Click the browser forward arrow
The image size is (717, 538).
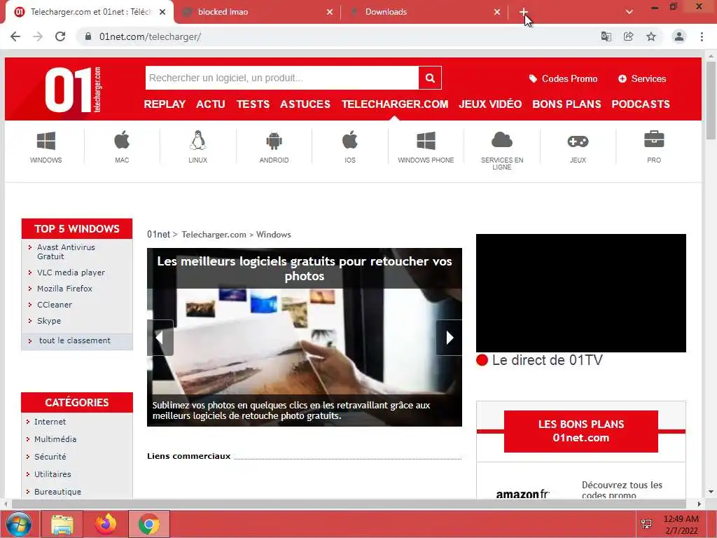[x=38, y=36]
